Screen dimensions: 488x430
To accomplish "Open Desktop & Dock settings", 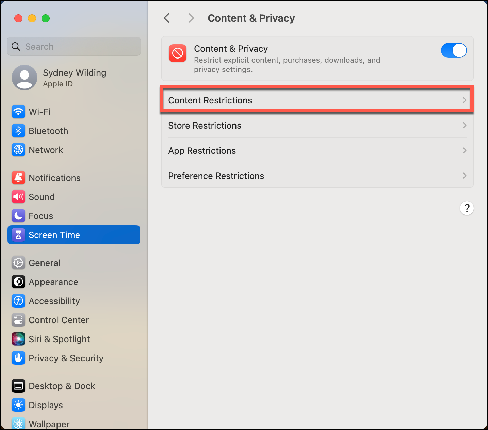I will click(x=62, y=386).
